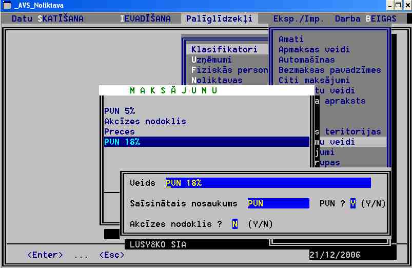
Task: Click LUSY&KO SIA company label
Action: point(158,244)
